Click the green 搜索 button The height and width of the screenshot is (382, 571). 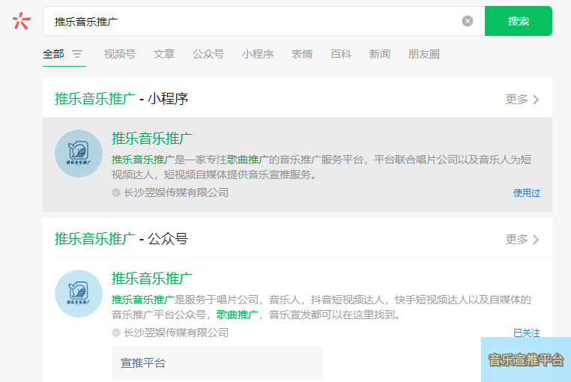519,21
